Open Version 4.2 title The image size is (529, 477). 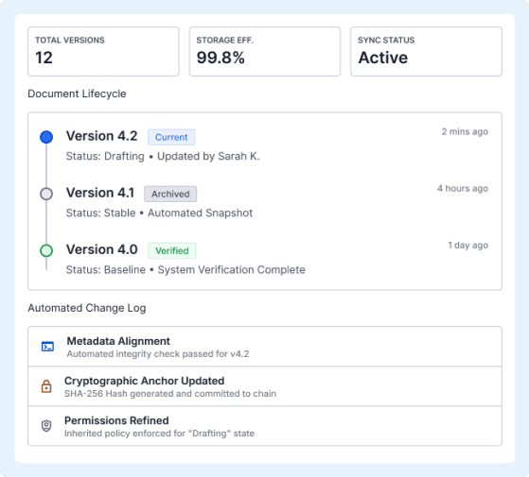pyautogui.click(x=101, y=136)
